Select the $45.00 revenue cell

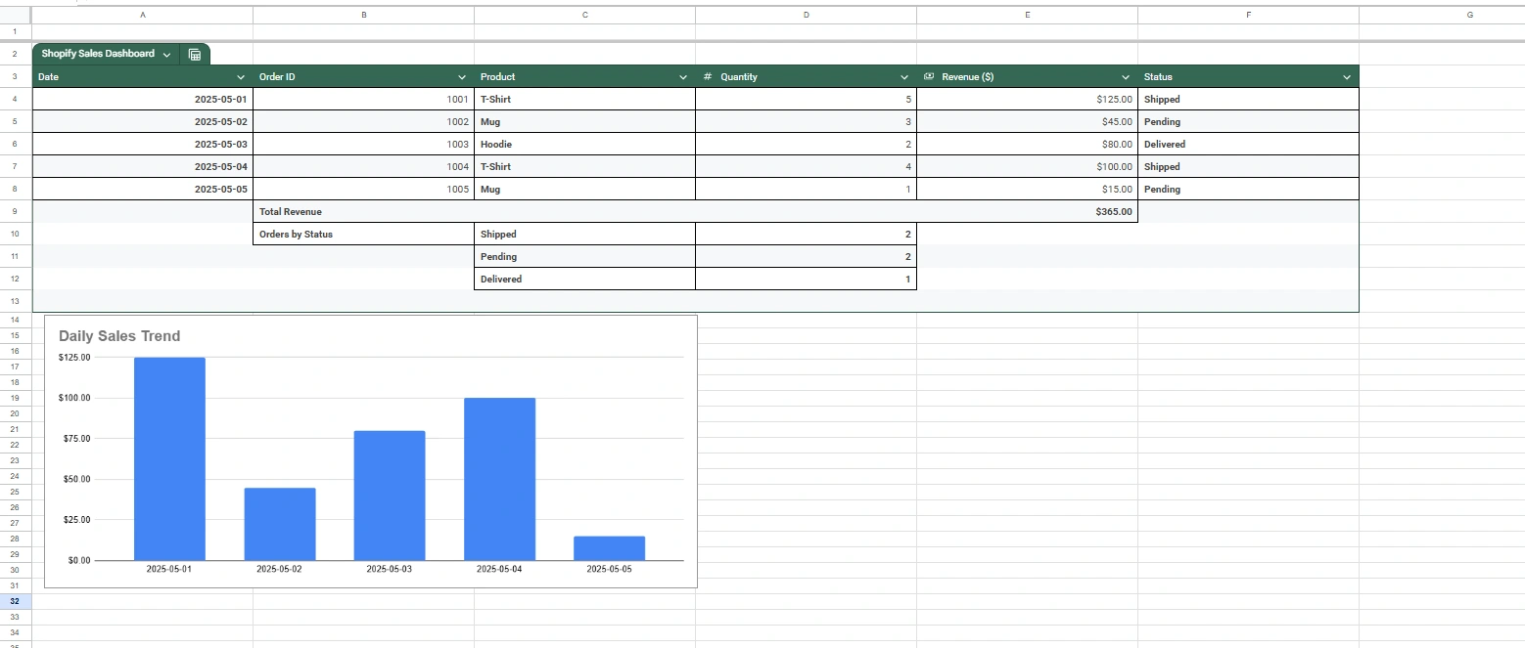1027,122
